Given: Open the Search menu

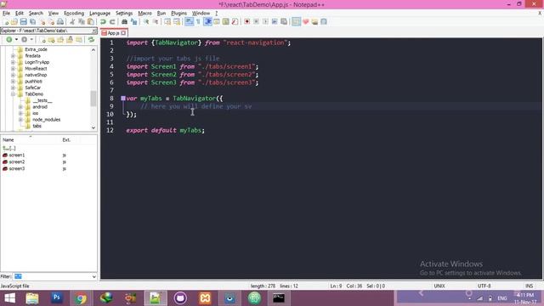Looking at the screenshot, I should click(x=36, y=14).
